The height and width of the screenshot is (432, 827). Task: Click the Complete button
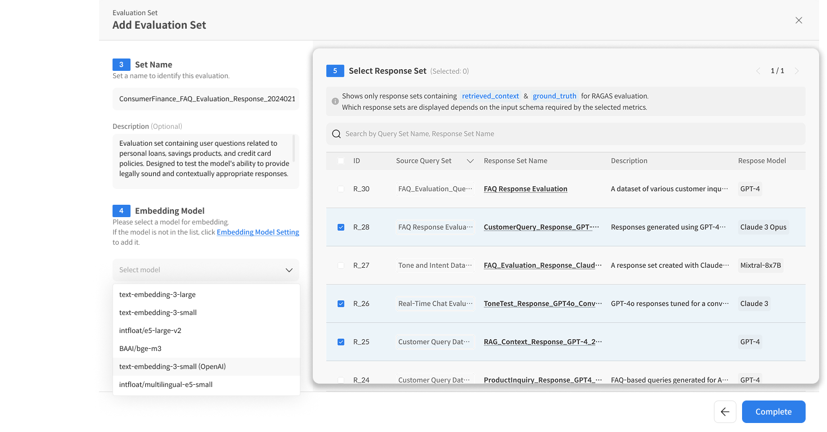[773, 412]
